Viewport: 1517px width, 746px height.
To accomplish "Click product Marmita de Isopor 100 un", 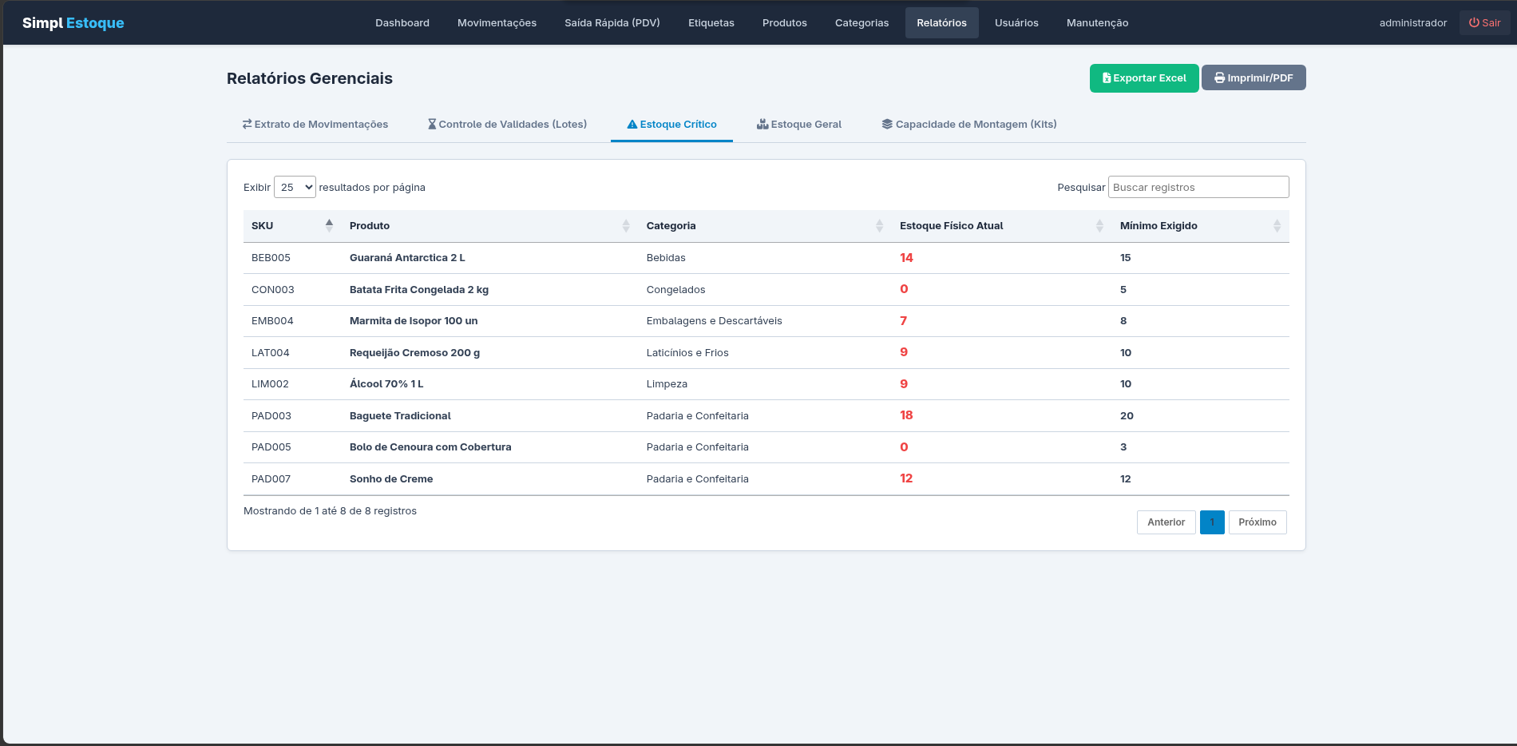I will [414, 321].
